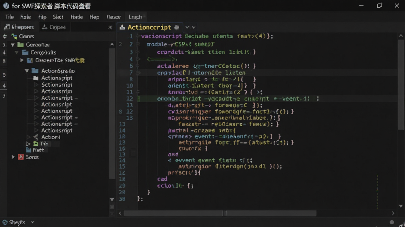Click the app logo in the title bar
The image size is (405, 227).
6,6
